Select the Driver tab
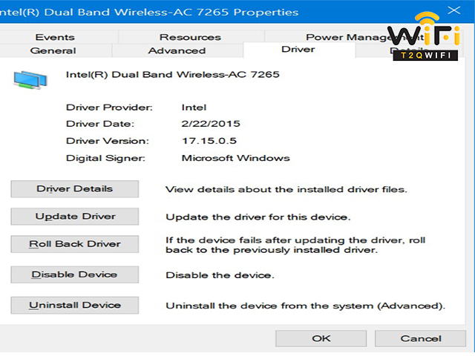Screen dimensions: 475x356 point(298,50)
